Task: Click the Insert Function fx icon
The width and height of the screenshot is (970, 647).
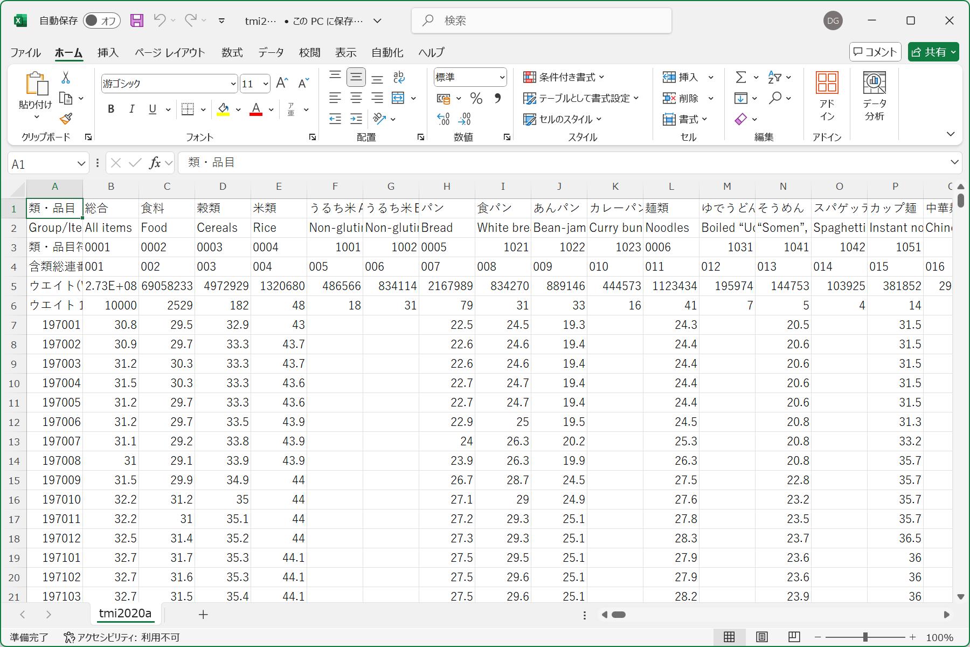Action: (155, 163)
